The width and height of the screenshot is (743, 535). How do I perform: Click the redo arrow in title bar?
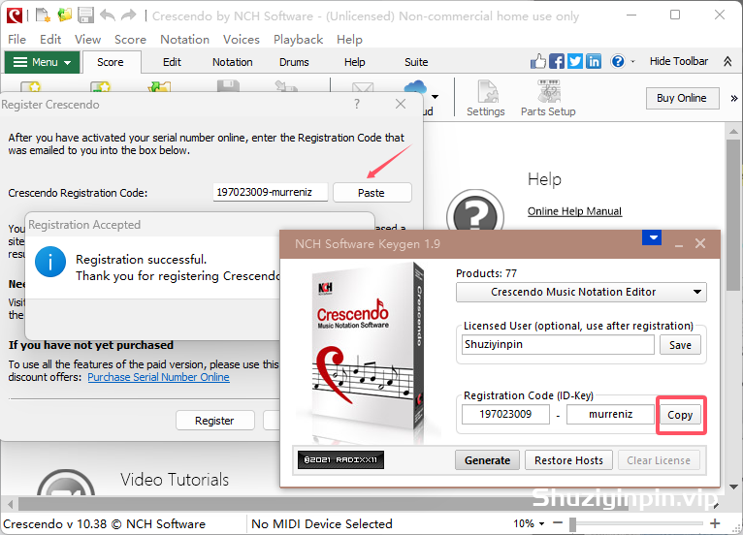[x=128, y=16]
